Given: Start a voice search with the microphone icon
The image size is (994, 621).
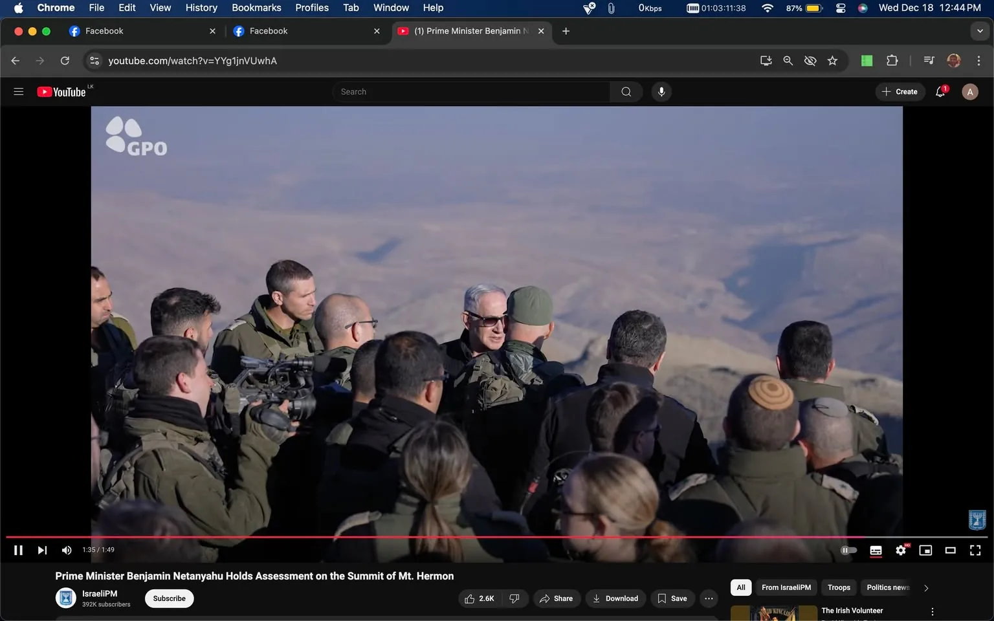Looking at the screenshot, I should point(661,91).
